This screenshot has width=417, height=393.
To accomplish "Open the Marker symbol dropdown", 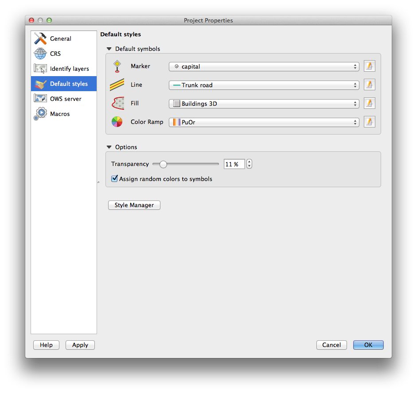I will coord(264,66).
